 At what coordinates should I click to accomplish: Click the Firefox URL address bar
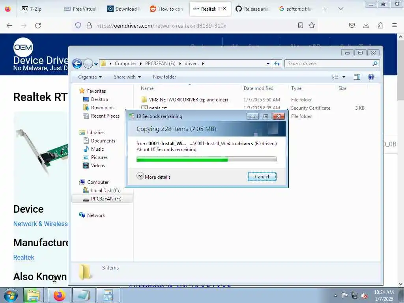(x=196, y=26)
